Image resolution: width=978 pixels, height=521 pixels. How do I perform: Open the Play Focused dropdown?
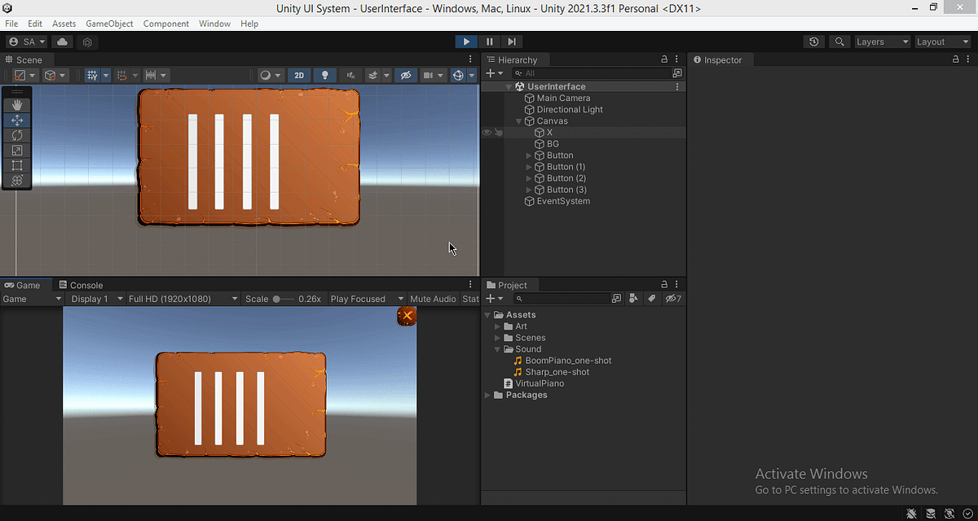click(x=366, y=298)
